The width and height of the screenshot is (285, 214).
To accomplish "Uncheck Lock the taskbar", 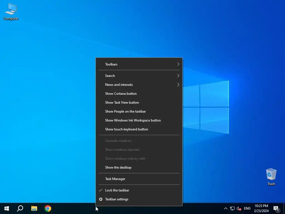I will click(139, 190).
